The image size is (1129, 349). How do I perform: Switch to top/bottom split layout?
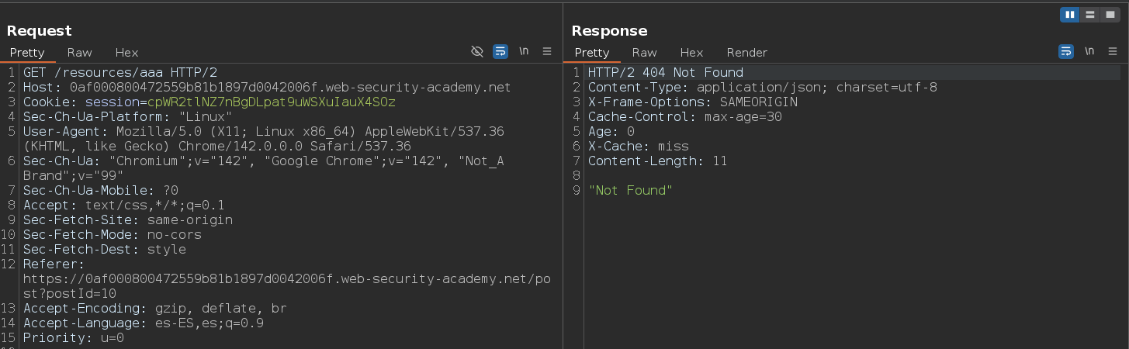coord(1090,15)
